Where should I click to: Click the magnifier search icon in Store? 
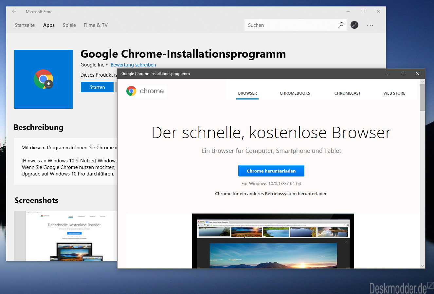341,25
